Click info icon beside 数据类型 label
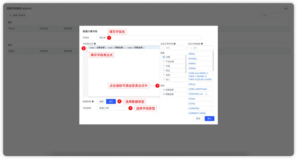 [93, 102]
